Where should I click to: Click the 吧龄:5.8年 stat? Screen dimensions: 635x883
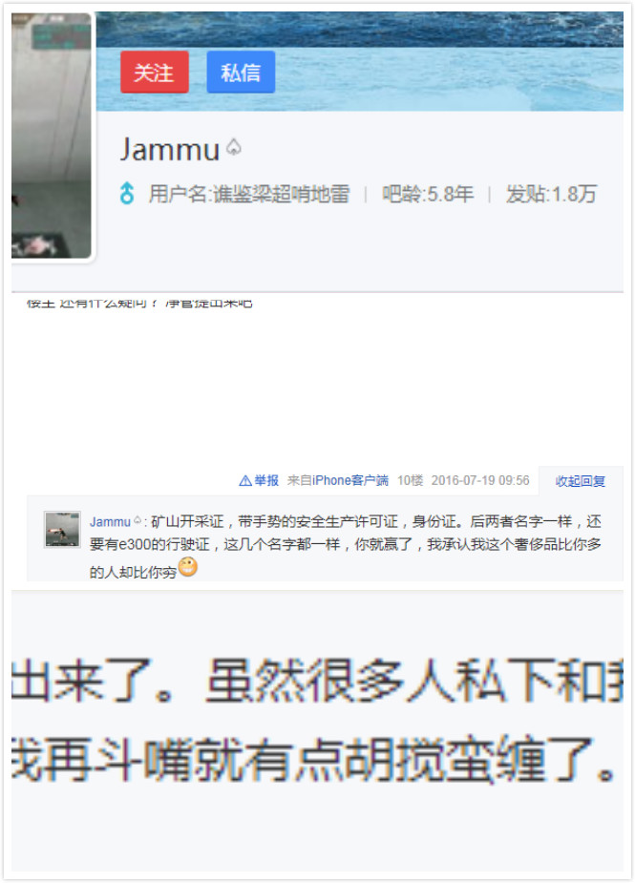coord(428,195)
